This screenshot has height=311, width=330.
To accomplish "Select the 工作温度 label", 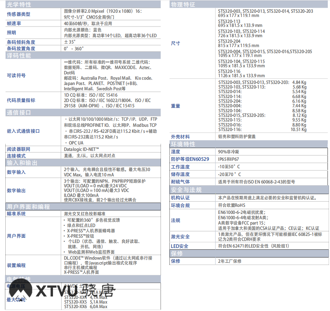I will (x=180, y=167).
